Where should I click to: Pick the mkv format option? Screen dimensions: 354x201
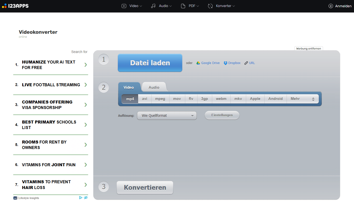(238, 99)
